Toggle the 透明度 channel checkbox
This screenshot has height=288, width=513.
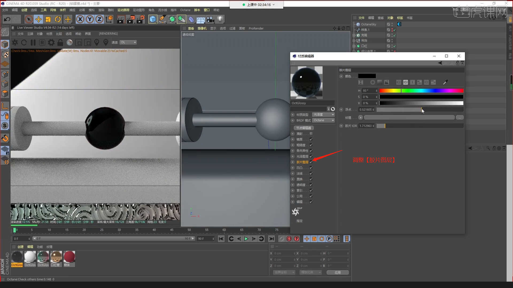(x=311, y=185)
